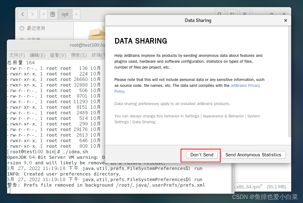This screenshot has height=203, width=303.
Task: Click the terminal title root@test100
Action: pos(87,45)
